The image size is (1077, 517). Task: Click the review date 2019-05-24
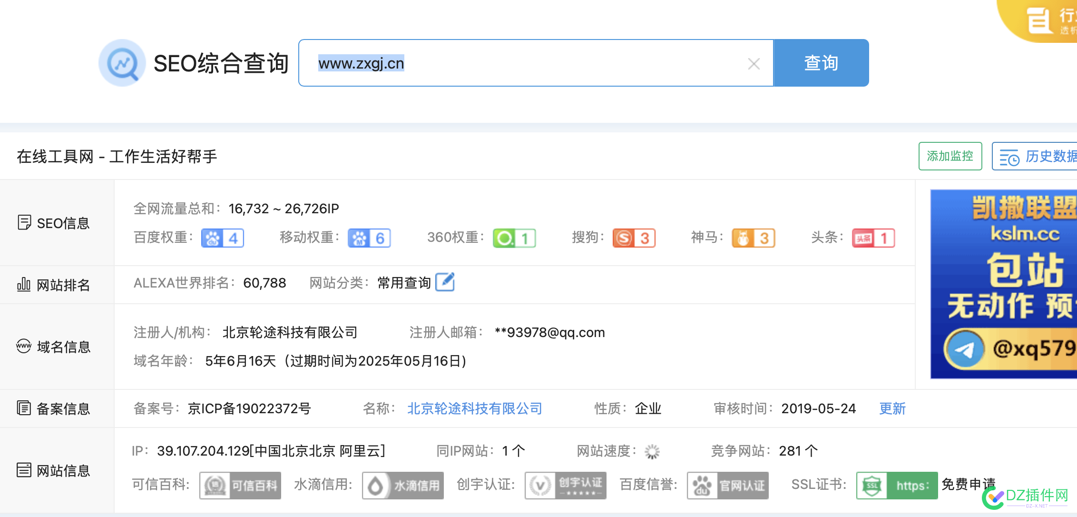pos(819,408)
